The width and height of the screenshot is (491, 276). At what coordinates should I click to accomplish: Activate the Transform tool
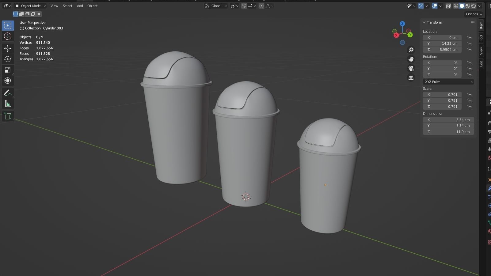(8, 81)
